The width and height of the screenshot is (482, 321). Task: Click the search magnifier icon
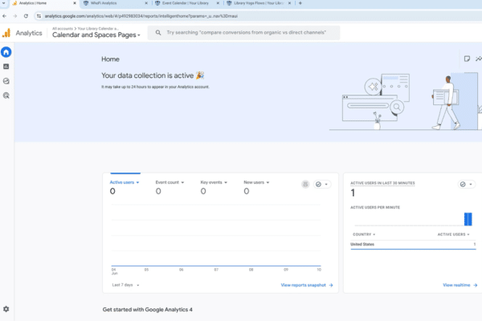pyautogui.click(x=158, y=33)
